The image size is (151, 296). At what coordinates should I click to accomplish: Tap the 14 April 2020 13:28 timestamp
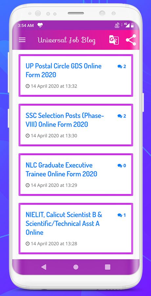(51, 244)
